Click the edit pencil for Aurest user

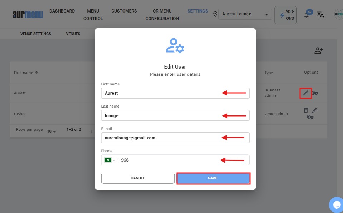tap(306, 93)
